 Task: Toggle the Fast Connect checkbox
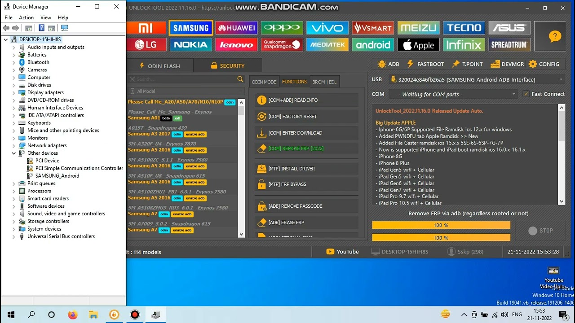(x=526, y=94)
